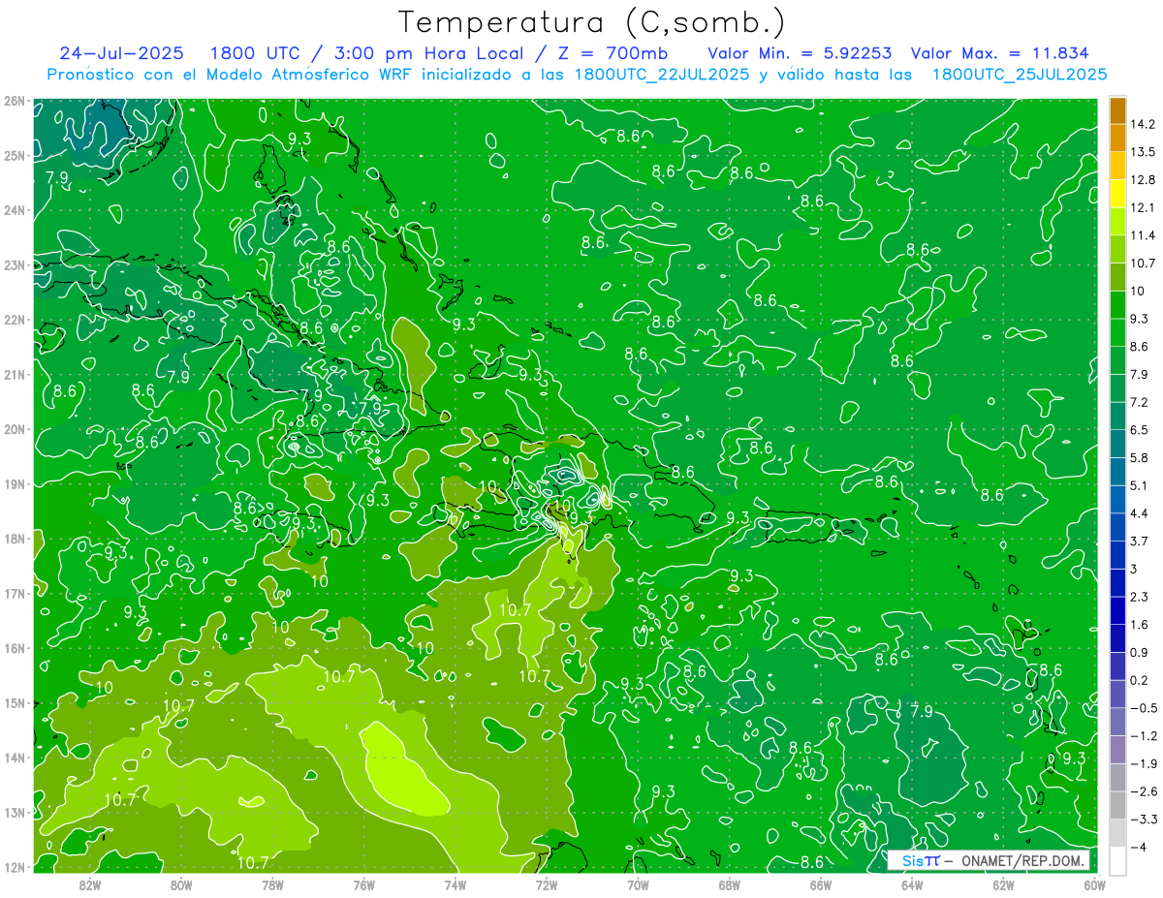Click the orange colorbar swatch between 13.5 and 14.2
The width and height of the screenshot is (1163, 898).
(x=1117, y=138)
